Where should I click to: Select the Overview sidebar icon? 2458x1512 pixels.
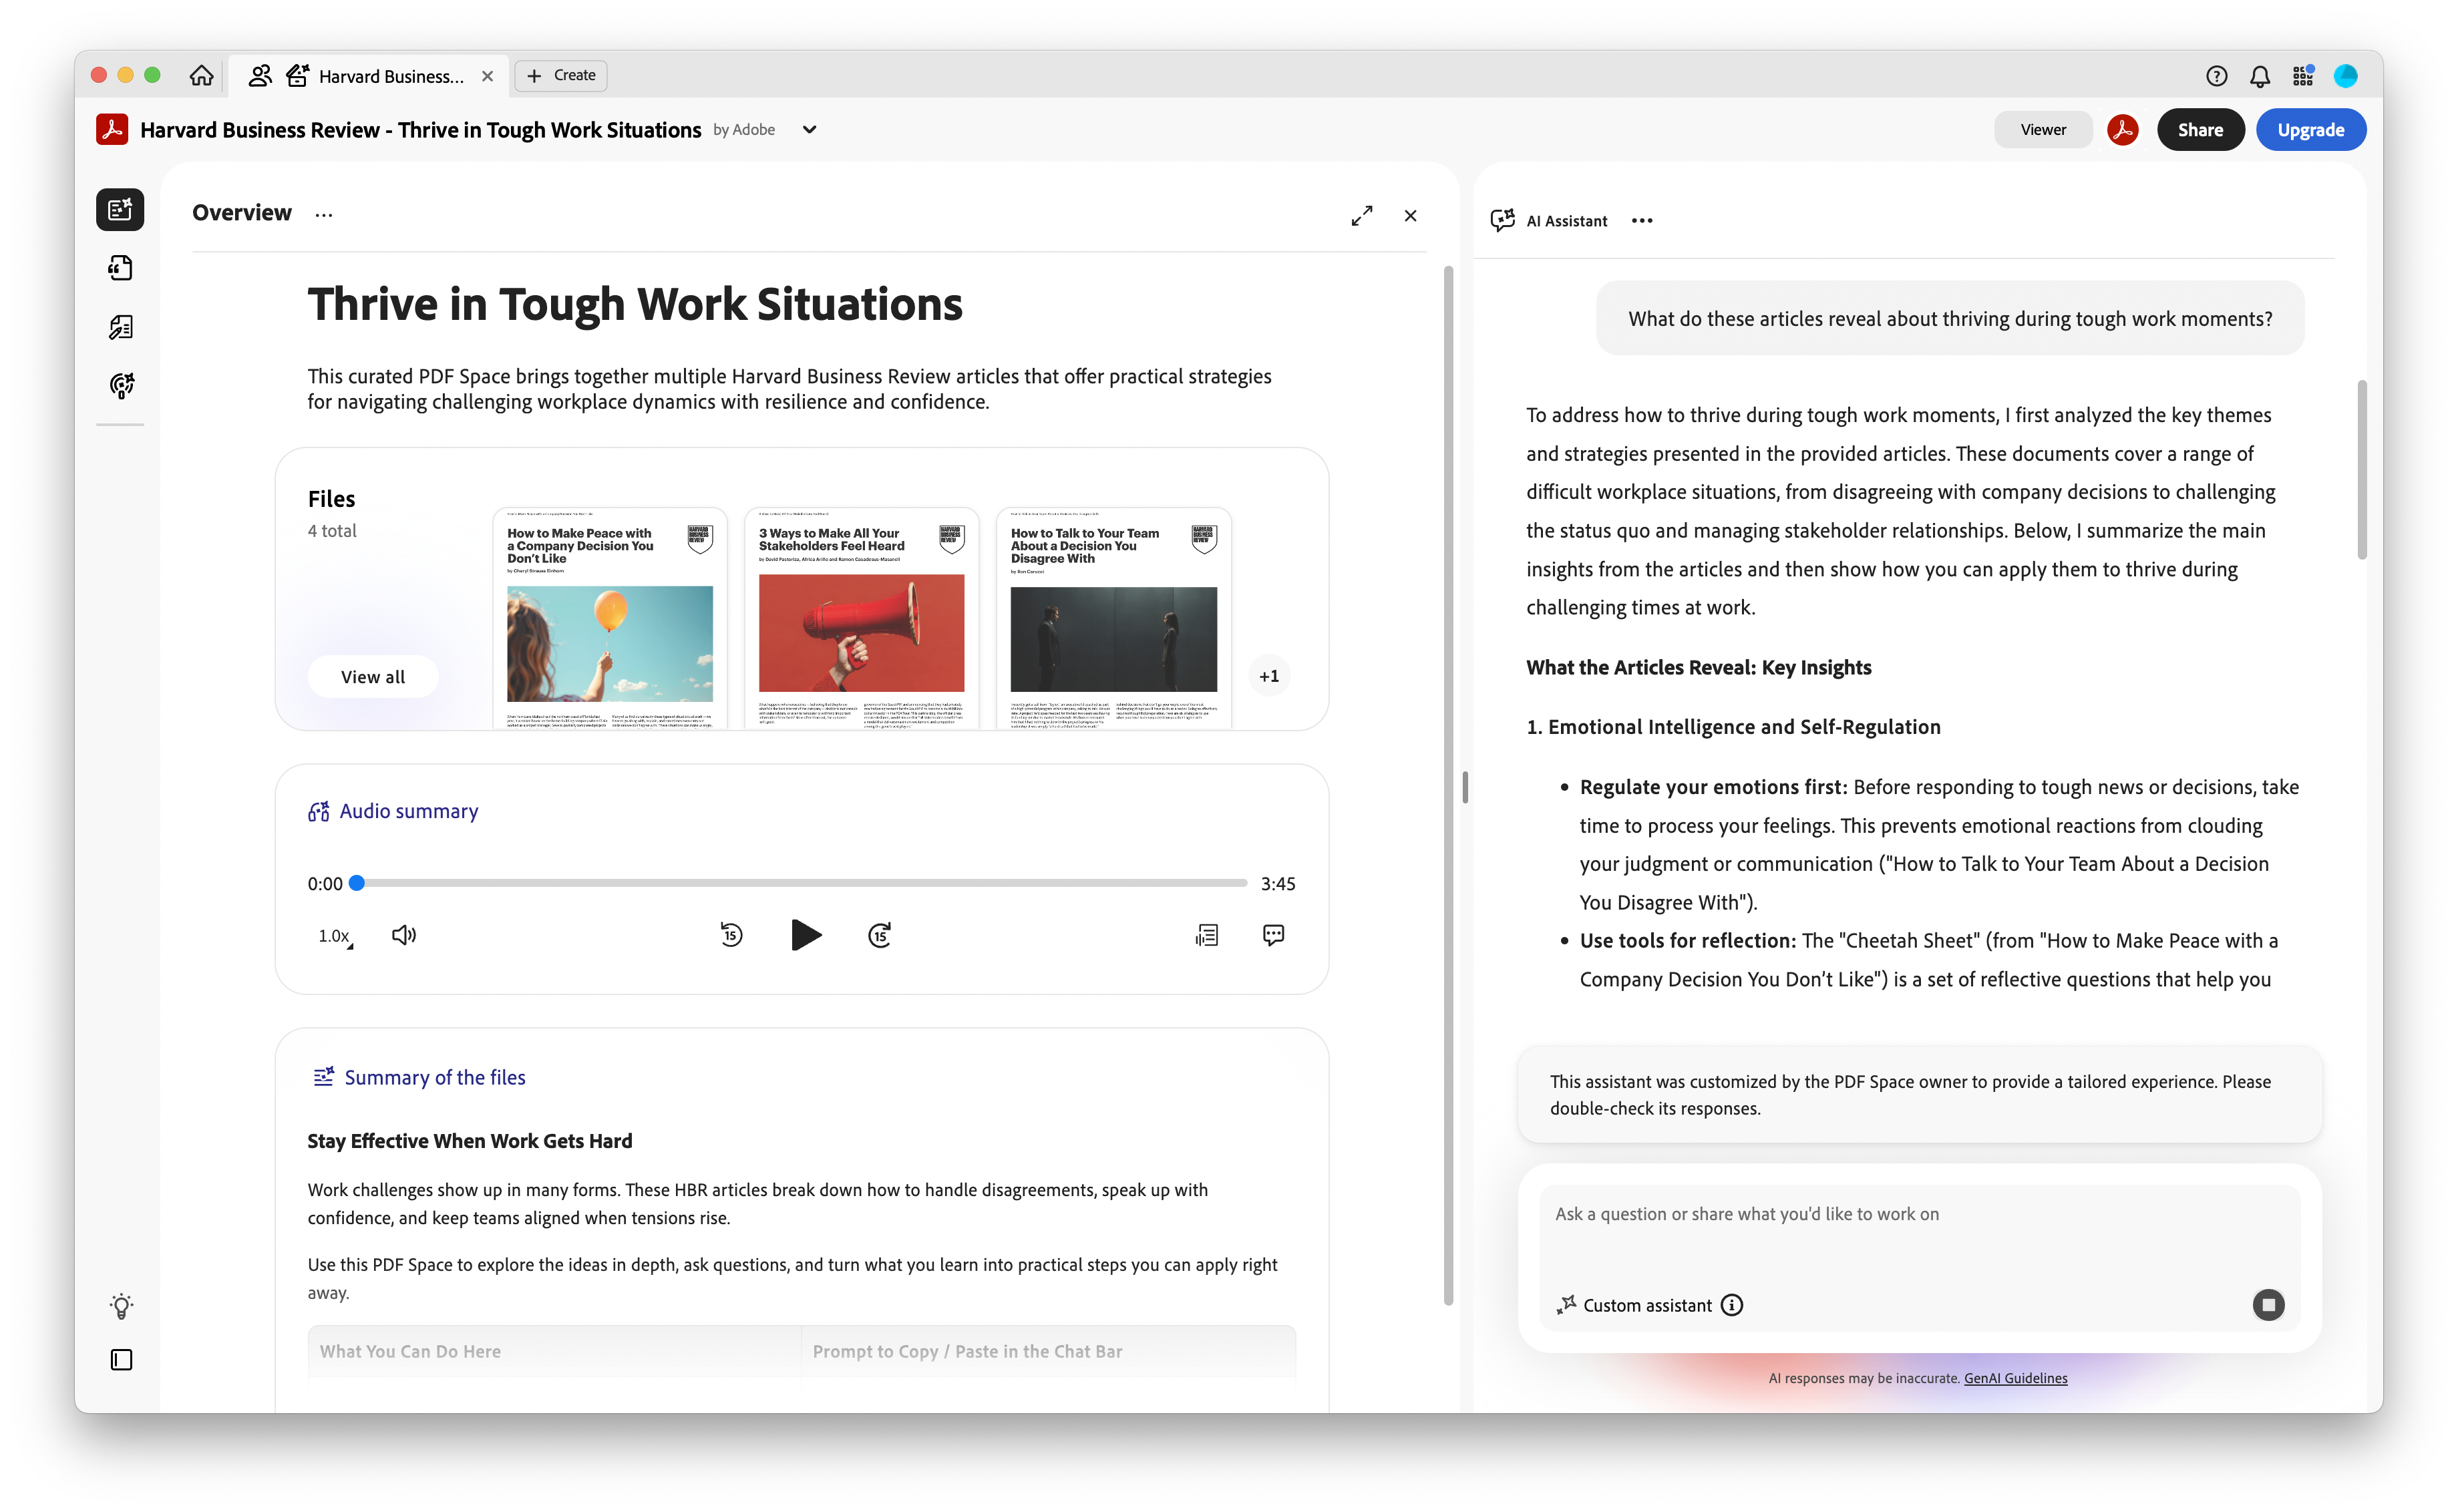coord(120,210)
